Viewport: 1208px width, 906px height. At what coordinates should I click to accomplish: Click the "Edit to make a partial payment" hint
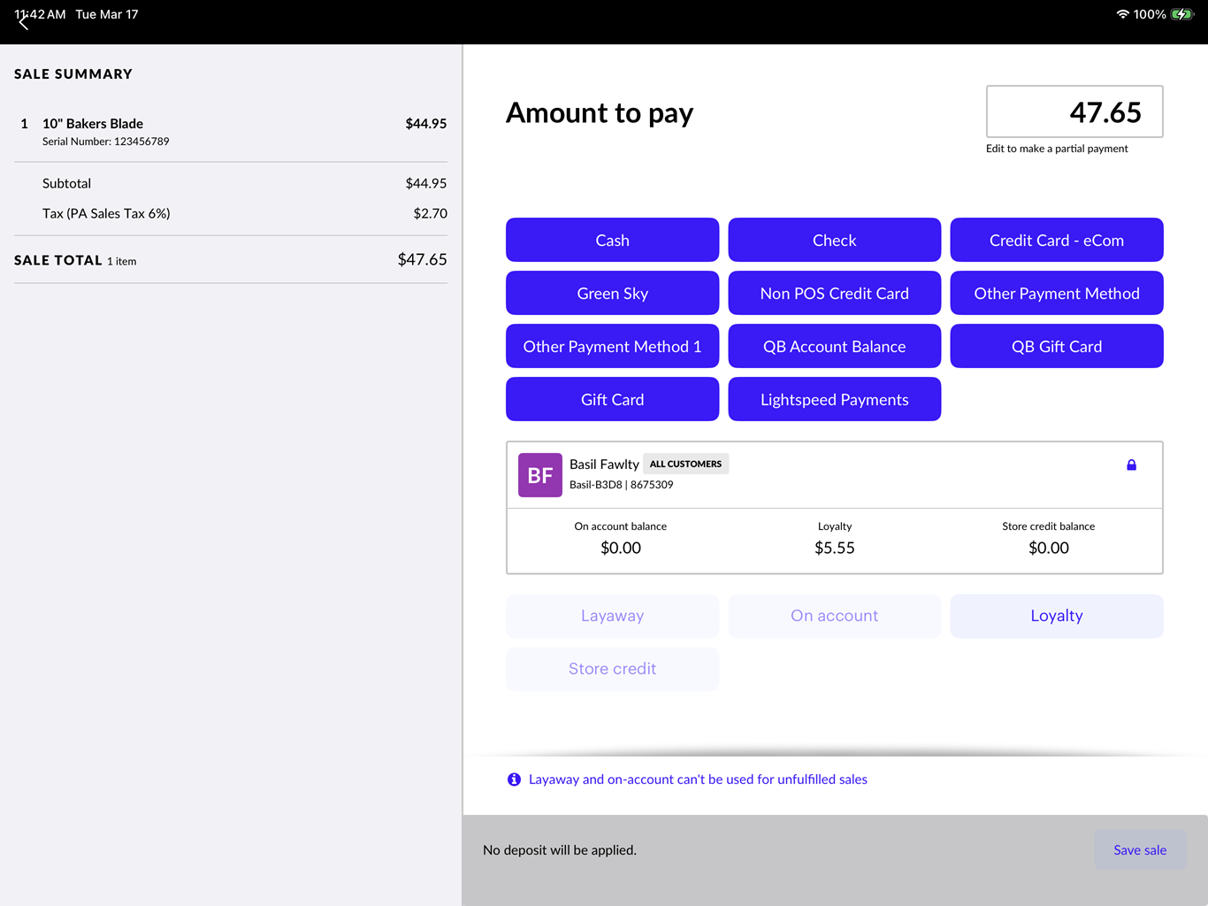1057,149
